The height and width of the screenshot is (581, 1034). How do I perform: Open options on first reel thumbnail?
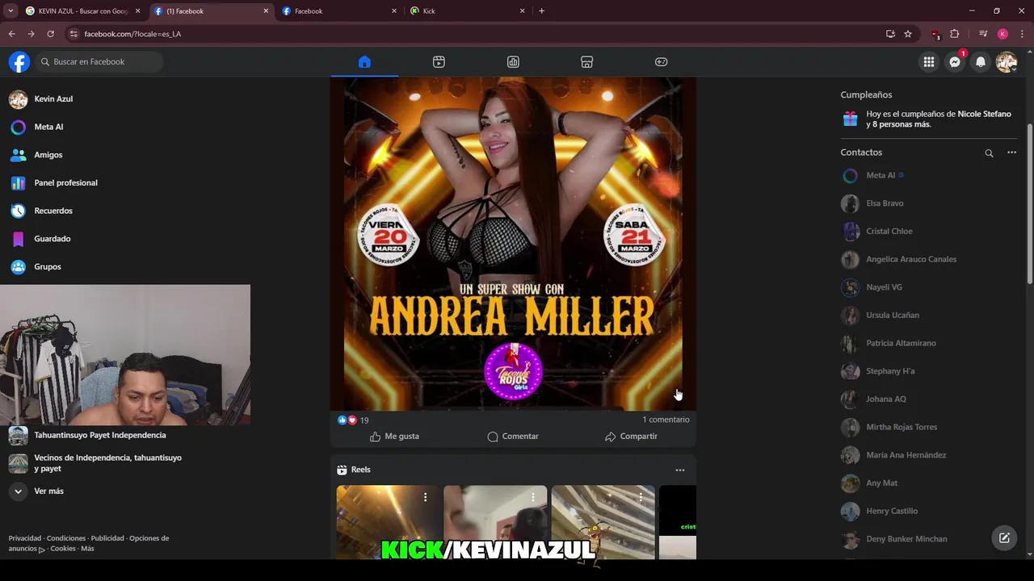(x=425, y=497)
